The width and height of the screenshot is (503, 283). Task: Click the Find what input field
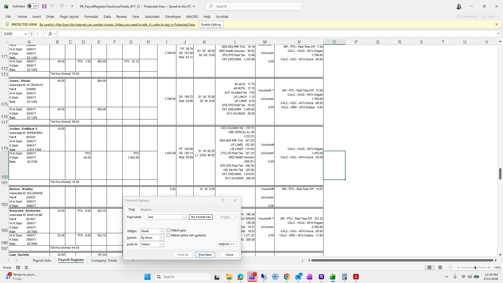click(x=165, y=217)
